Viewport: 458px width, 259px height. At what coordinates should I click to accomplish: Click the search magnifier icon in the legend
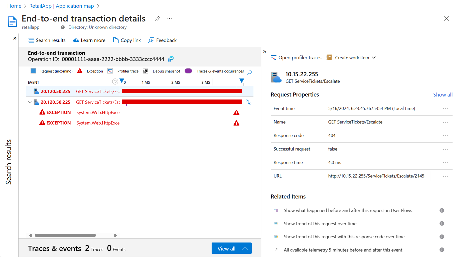(249, 72)
